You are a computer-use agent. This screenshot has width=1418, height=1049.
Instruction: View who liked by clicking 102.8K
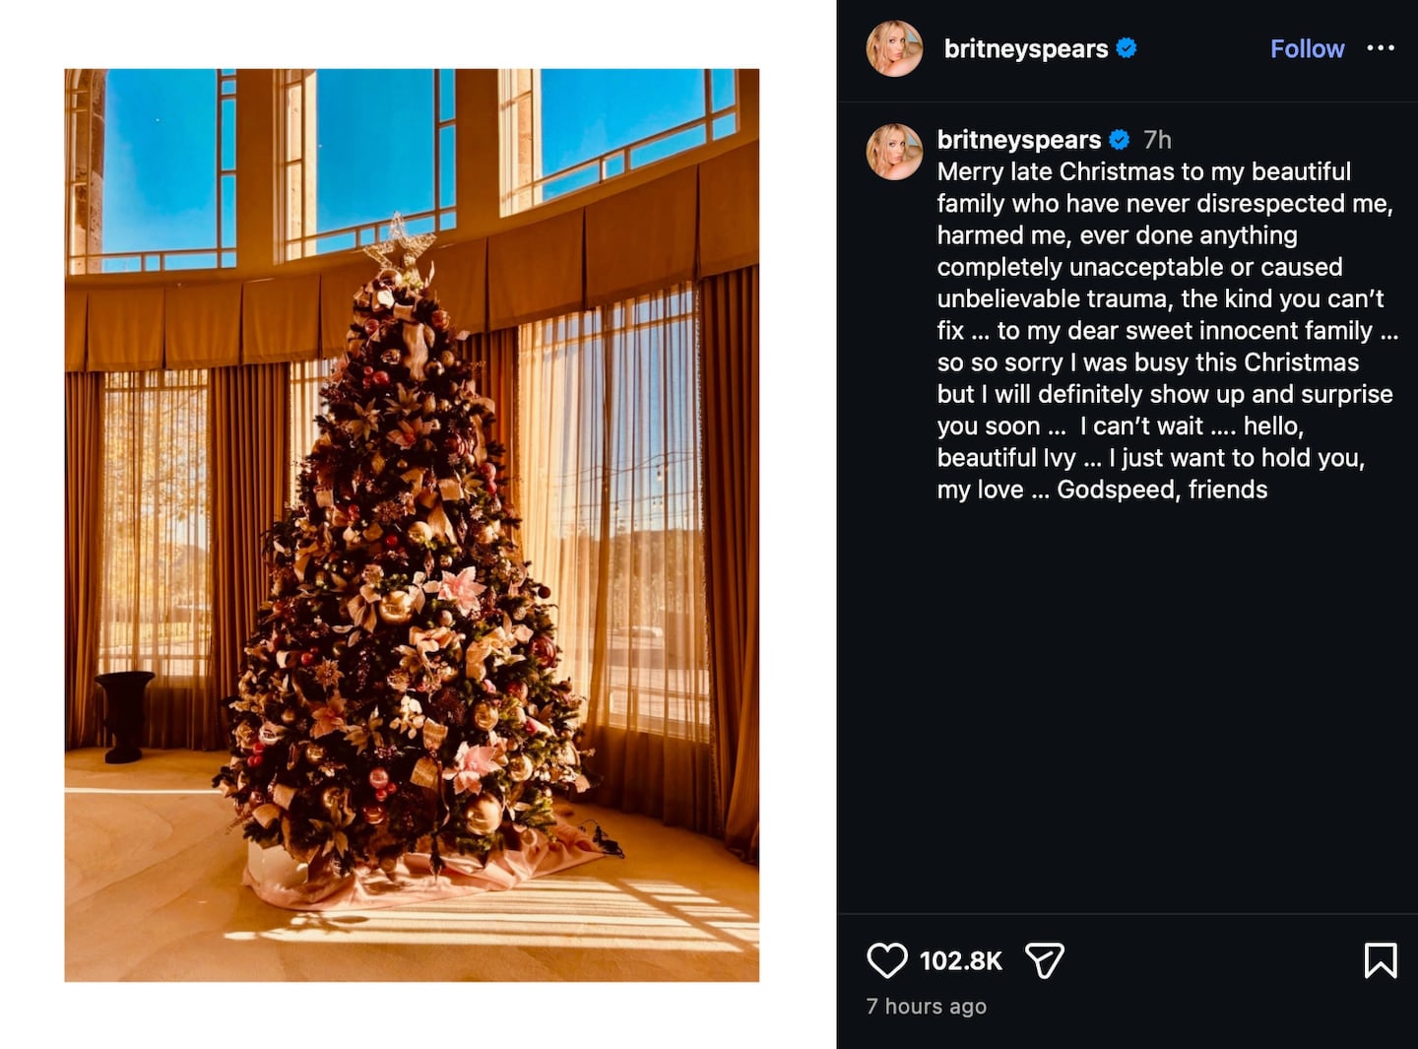coord(960,958)
